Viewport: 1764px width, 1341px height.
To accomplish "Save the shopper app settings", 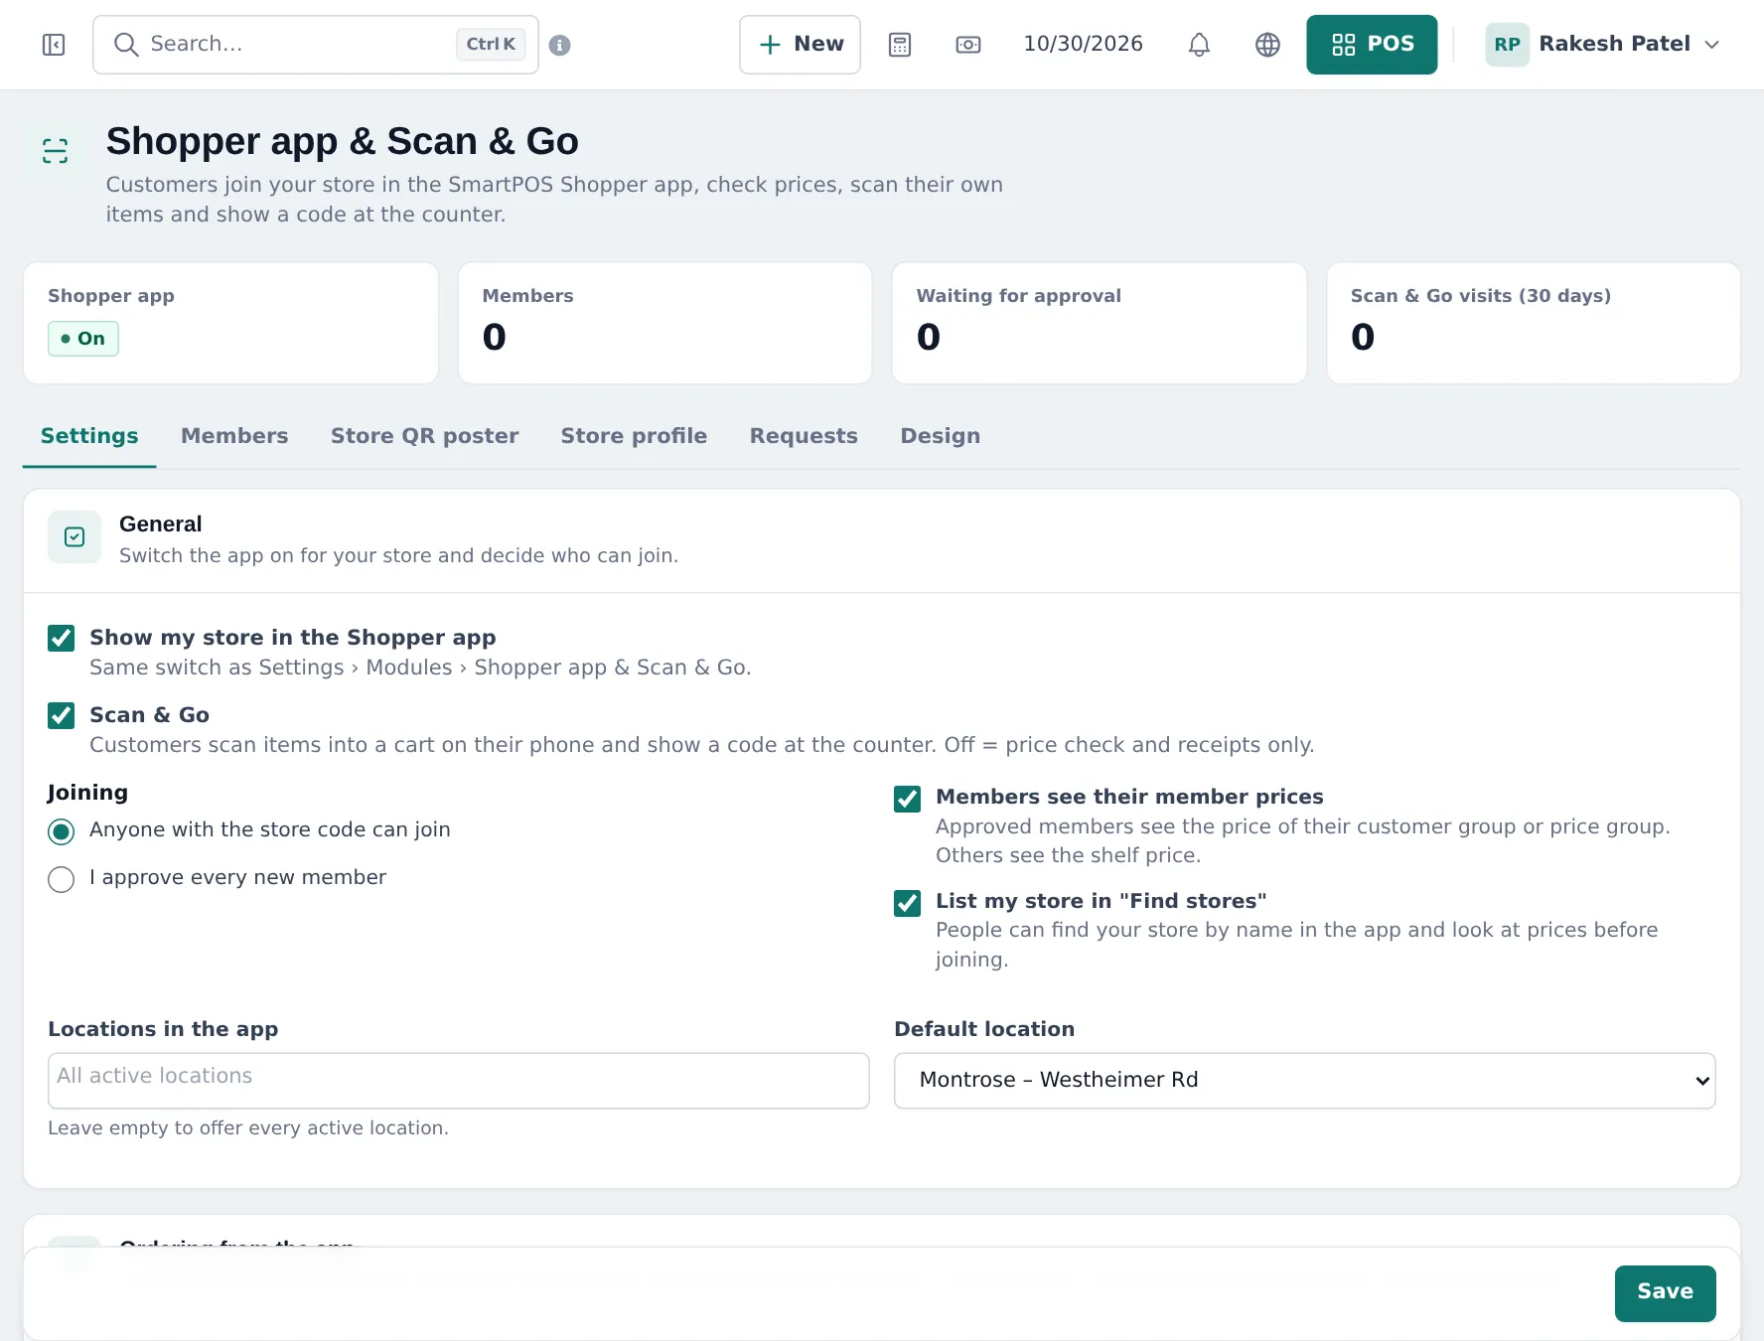I will coord(1666,1293).
